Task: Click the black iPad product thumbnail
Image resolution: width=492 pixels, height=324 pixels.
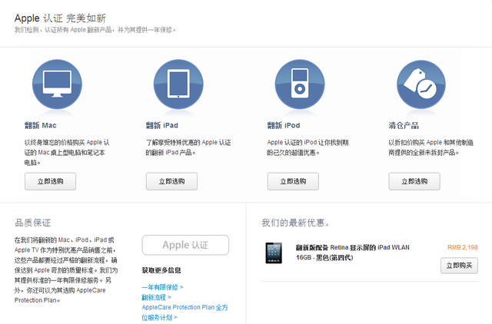Action: coord(274,253)
